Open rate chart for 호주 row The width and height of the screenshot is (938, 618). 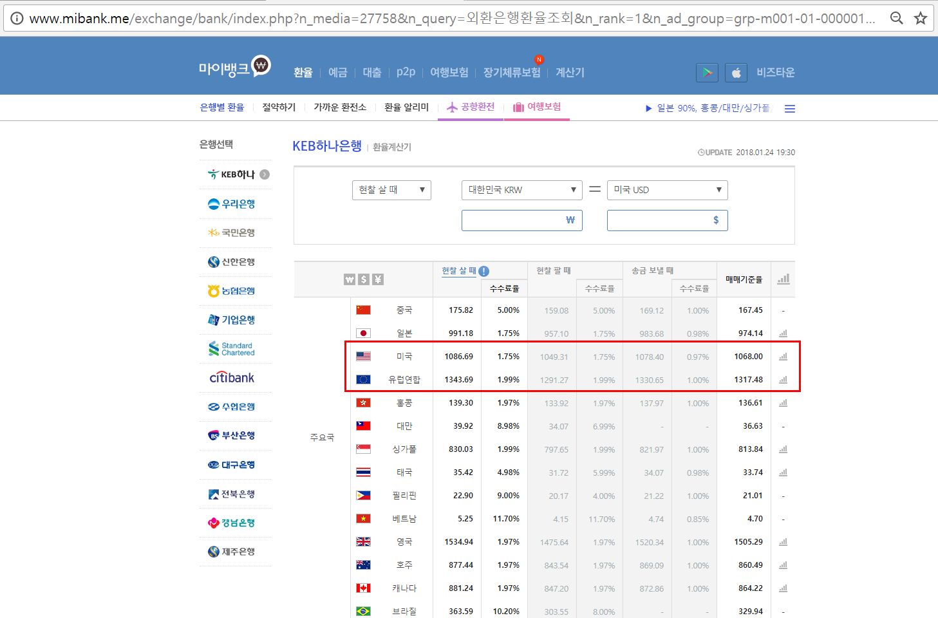tap(783, 565)
